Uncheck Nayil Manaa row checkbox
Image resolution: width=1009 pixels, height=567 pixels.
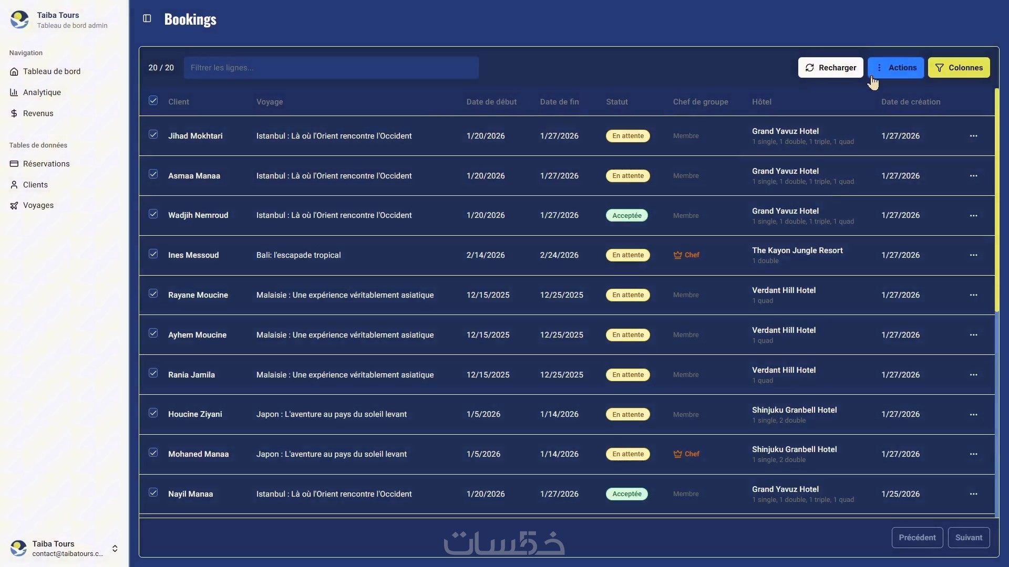[x=153, y=492]
